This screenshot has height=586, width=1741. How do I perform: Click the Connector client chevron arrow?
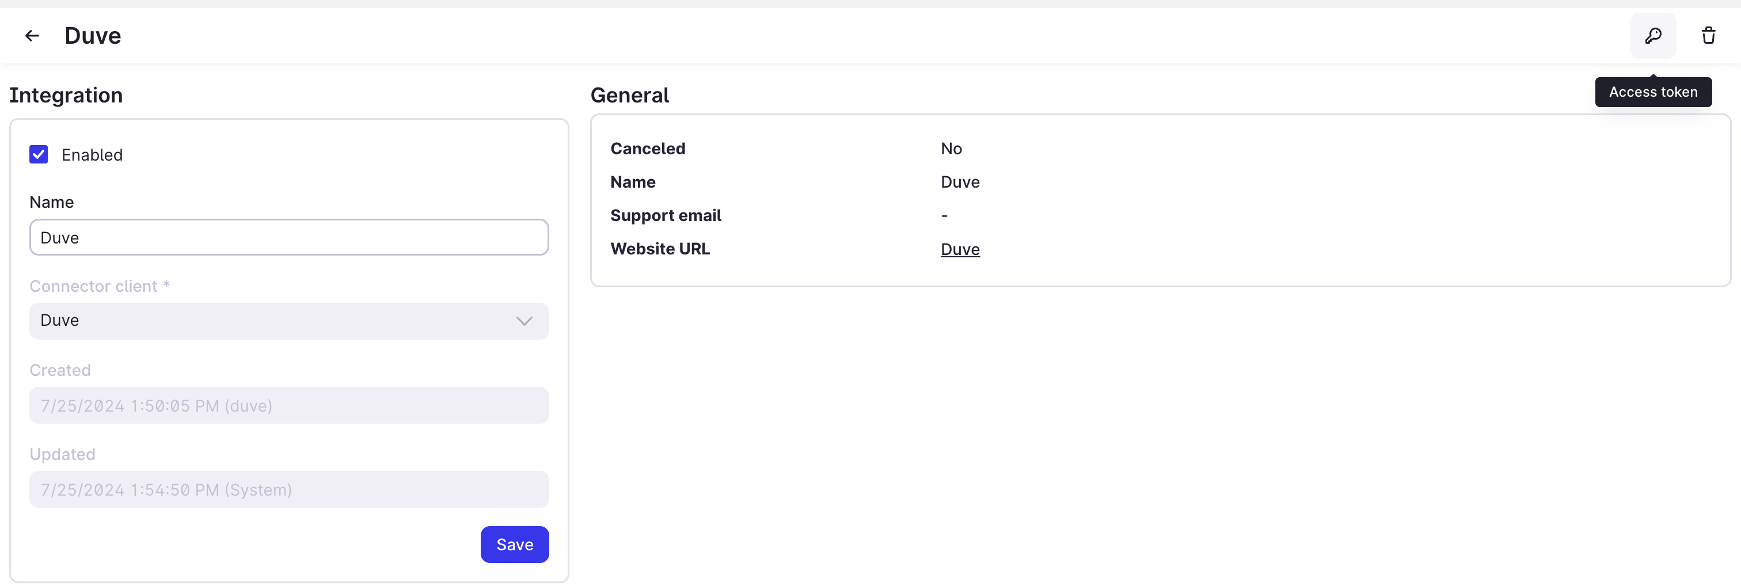[x=524, y=321]
